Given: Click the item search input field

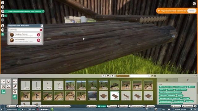Looking at the screenshot, I should click(x=139, y=76).
